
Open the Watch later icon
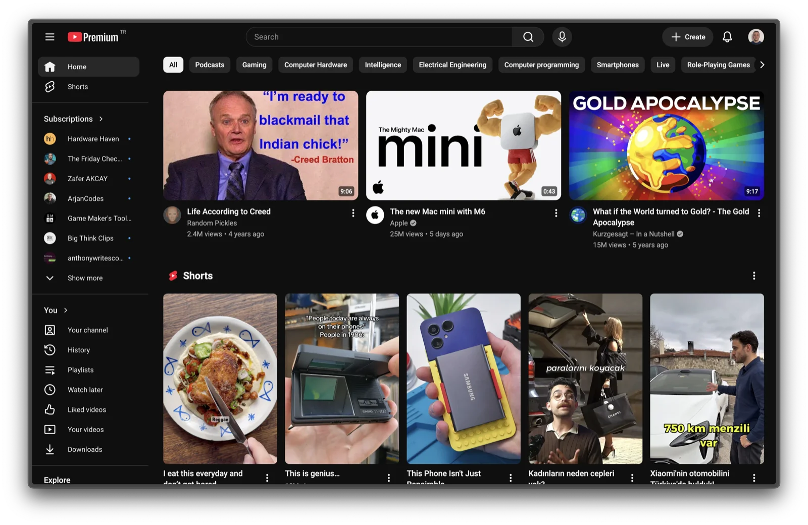49,390
